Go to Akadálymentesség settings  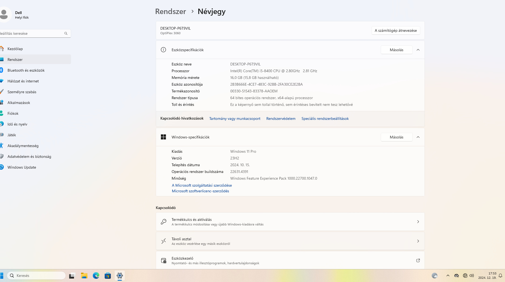point(36,146)
